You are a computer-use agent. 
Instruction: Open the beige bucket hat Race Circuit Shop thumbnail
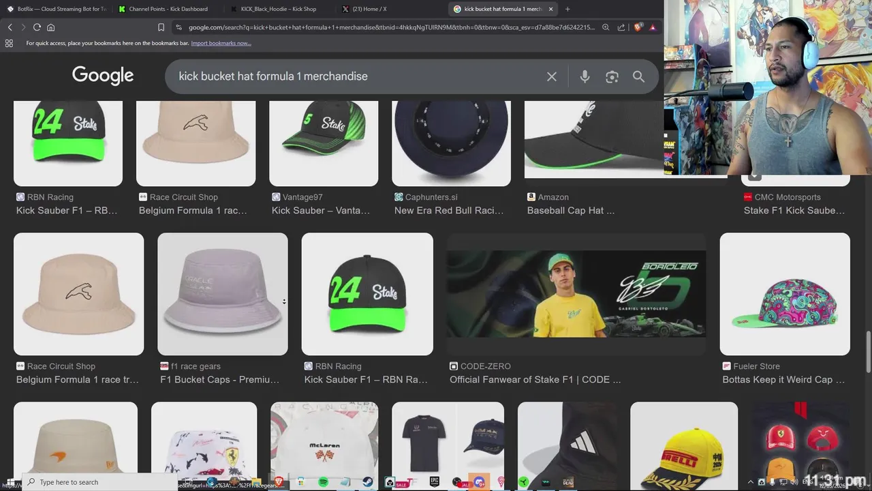(x=78, y=294)
